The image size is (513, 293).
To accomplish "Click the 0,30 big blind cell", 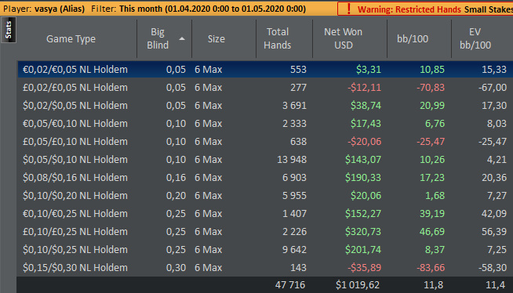I will click(x=176, y=267).
